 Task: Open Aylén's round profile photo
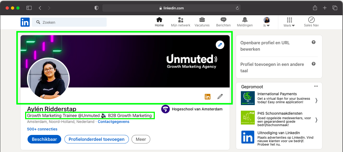[x=48, y=79]
